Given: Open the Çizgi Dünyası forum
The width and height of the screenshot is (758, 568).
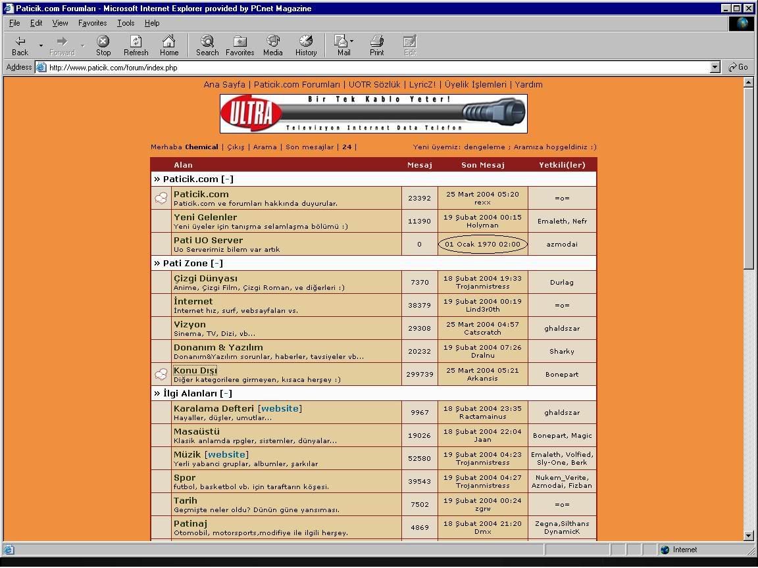Looking at the screenshot, I should coord(205,279).
